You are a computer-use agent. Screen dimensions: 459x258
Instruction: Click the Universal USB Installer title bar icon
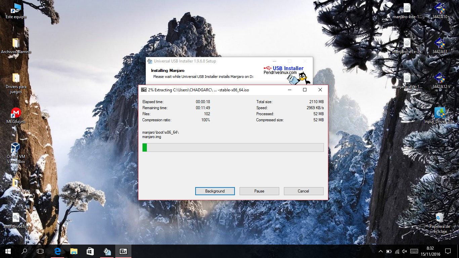click(x=150, y=61)
